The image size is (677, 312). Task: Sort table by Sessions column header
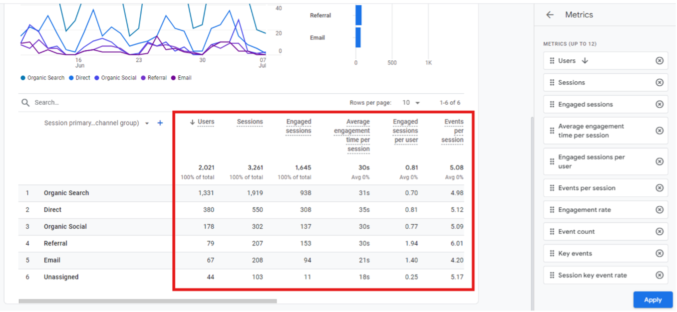pyautogui.click(x=250, y=122)
